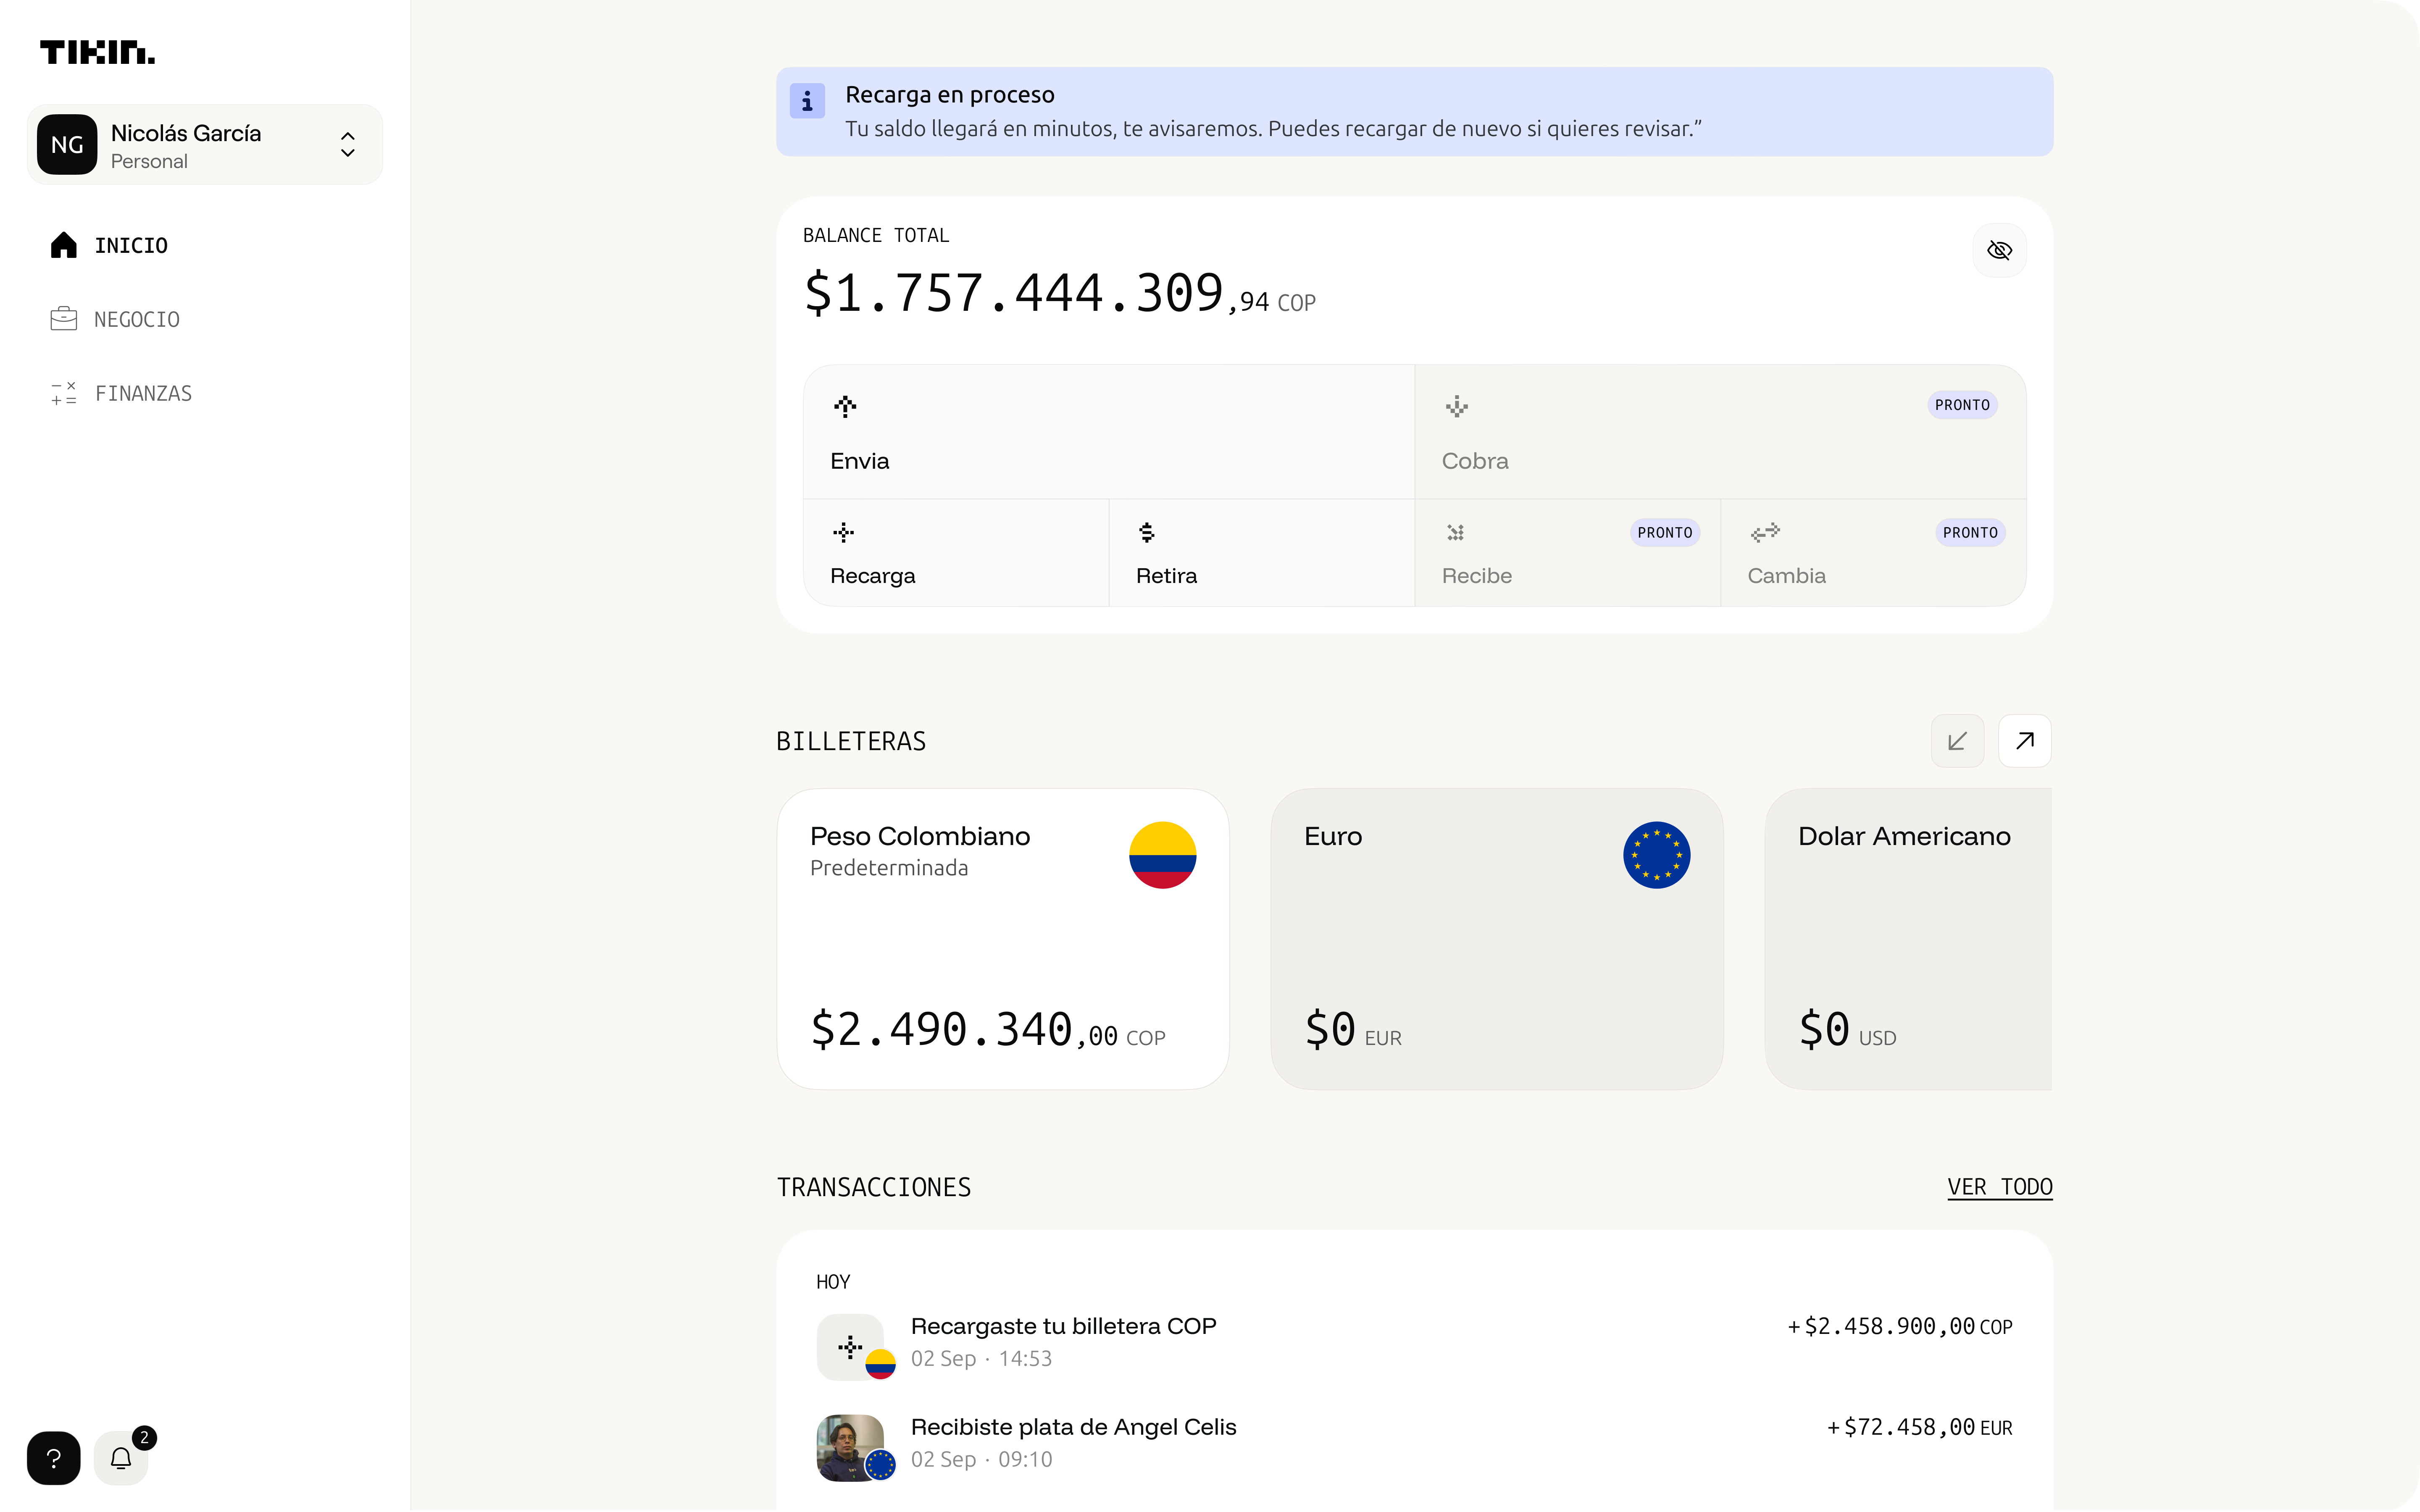Click the PRONTO badge on Recibe
Image resolution: width=2420 pixels, height=1512 pixels.
[1665, 533]
